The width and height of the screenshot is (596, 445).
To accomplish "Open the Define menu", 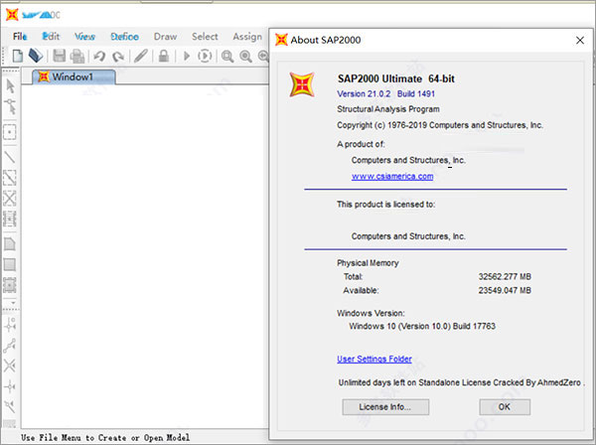I will click(x=125, y=37).
